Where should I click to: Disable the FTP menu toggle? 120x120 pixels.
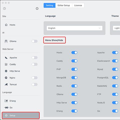pos(115,94)
